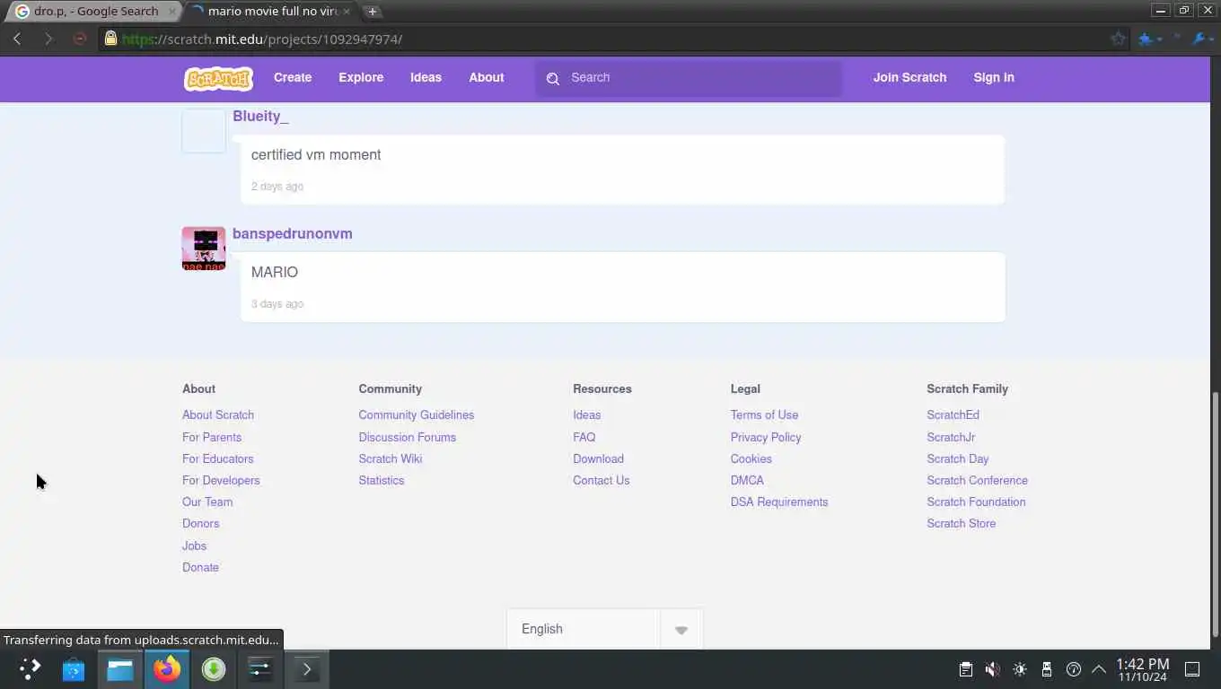The width and height of the screenshot is (1221, 689).
Task: Open the DSA Requirements link
Action: 779,501
